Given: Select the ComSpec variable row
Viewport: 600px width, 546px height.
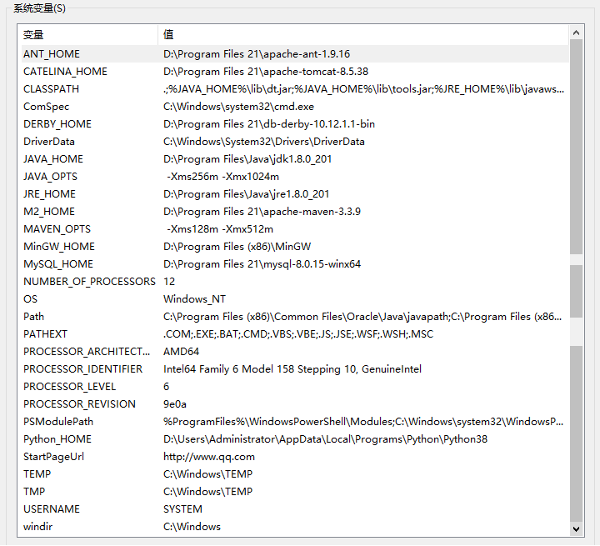Looking at the screenshot, I should 295,107.
